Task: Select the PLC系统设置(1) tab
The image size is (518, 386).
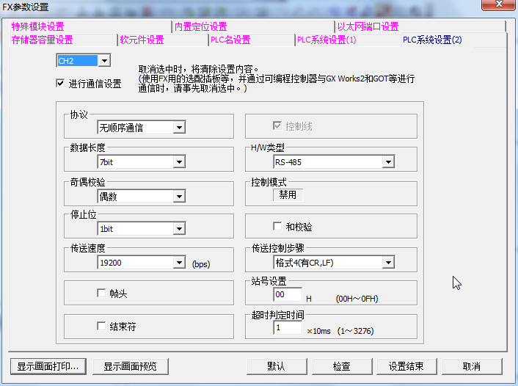Action: [327, 40]
